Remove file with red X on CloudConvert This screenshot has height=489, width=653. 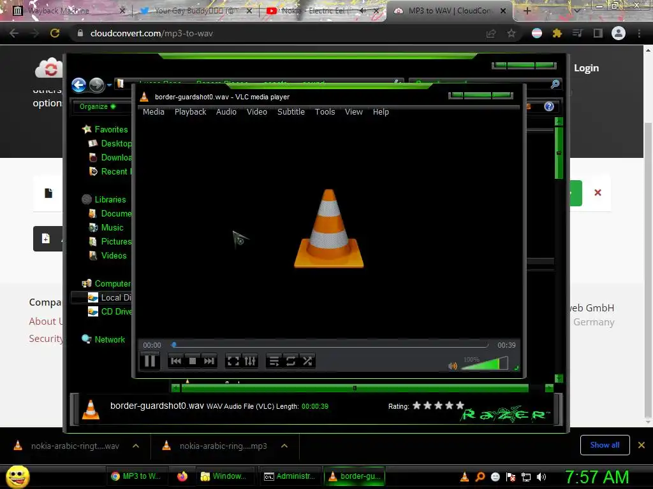[598, 192]
